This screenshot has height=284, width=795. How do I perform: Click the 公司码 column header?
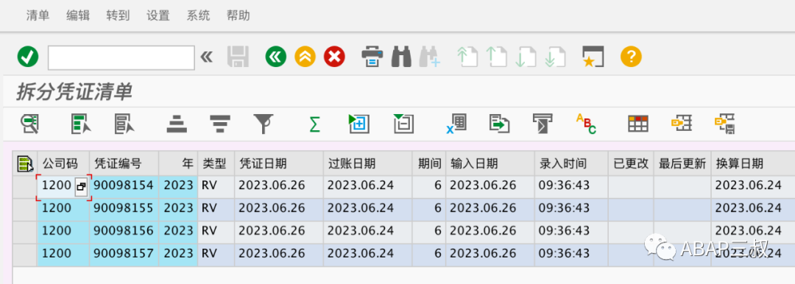point(63,163)
